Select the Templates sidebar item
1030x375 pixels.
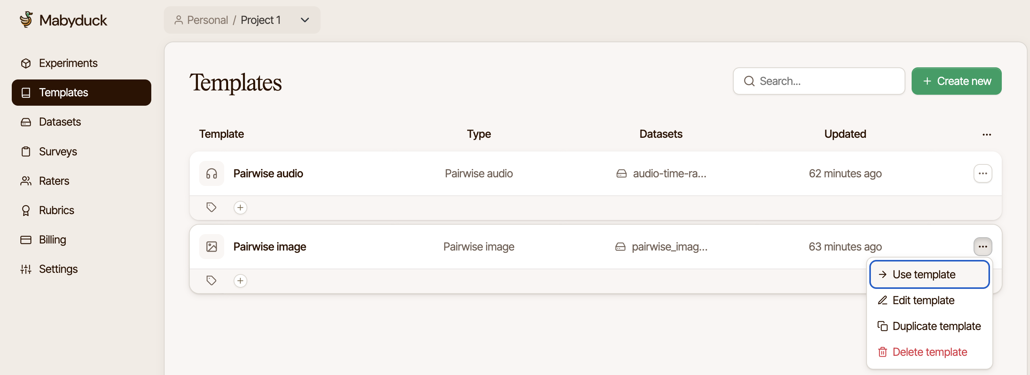click(81, 92)
